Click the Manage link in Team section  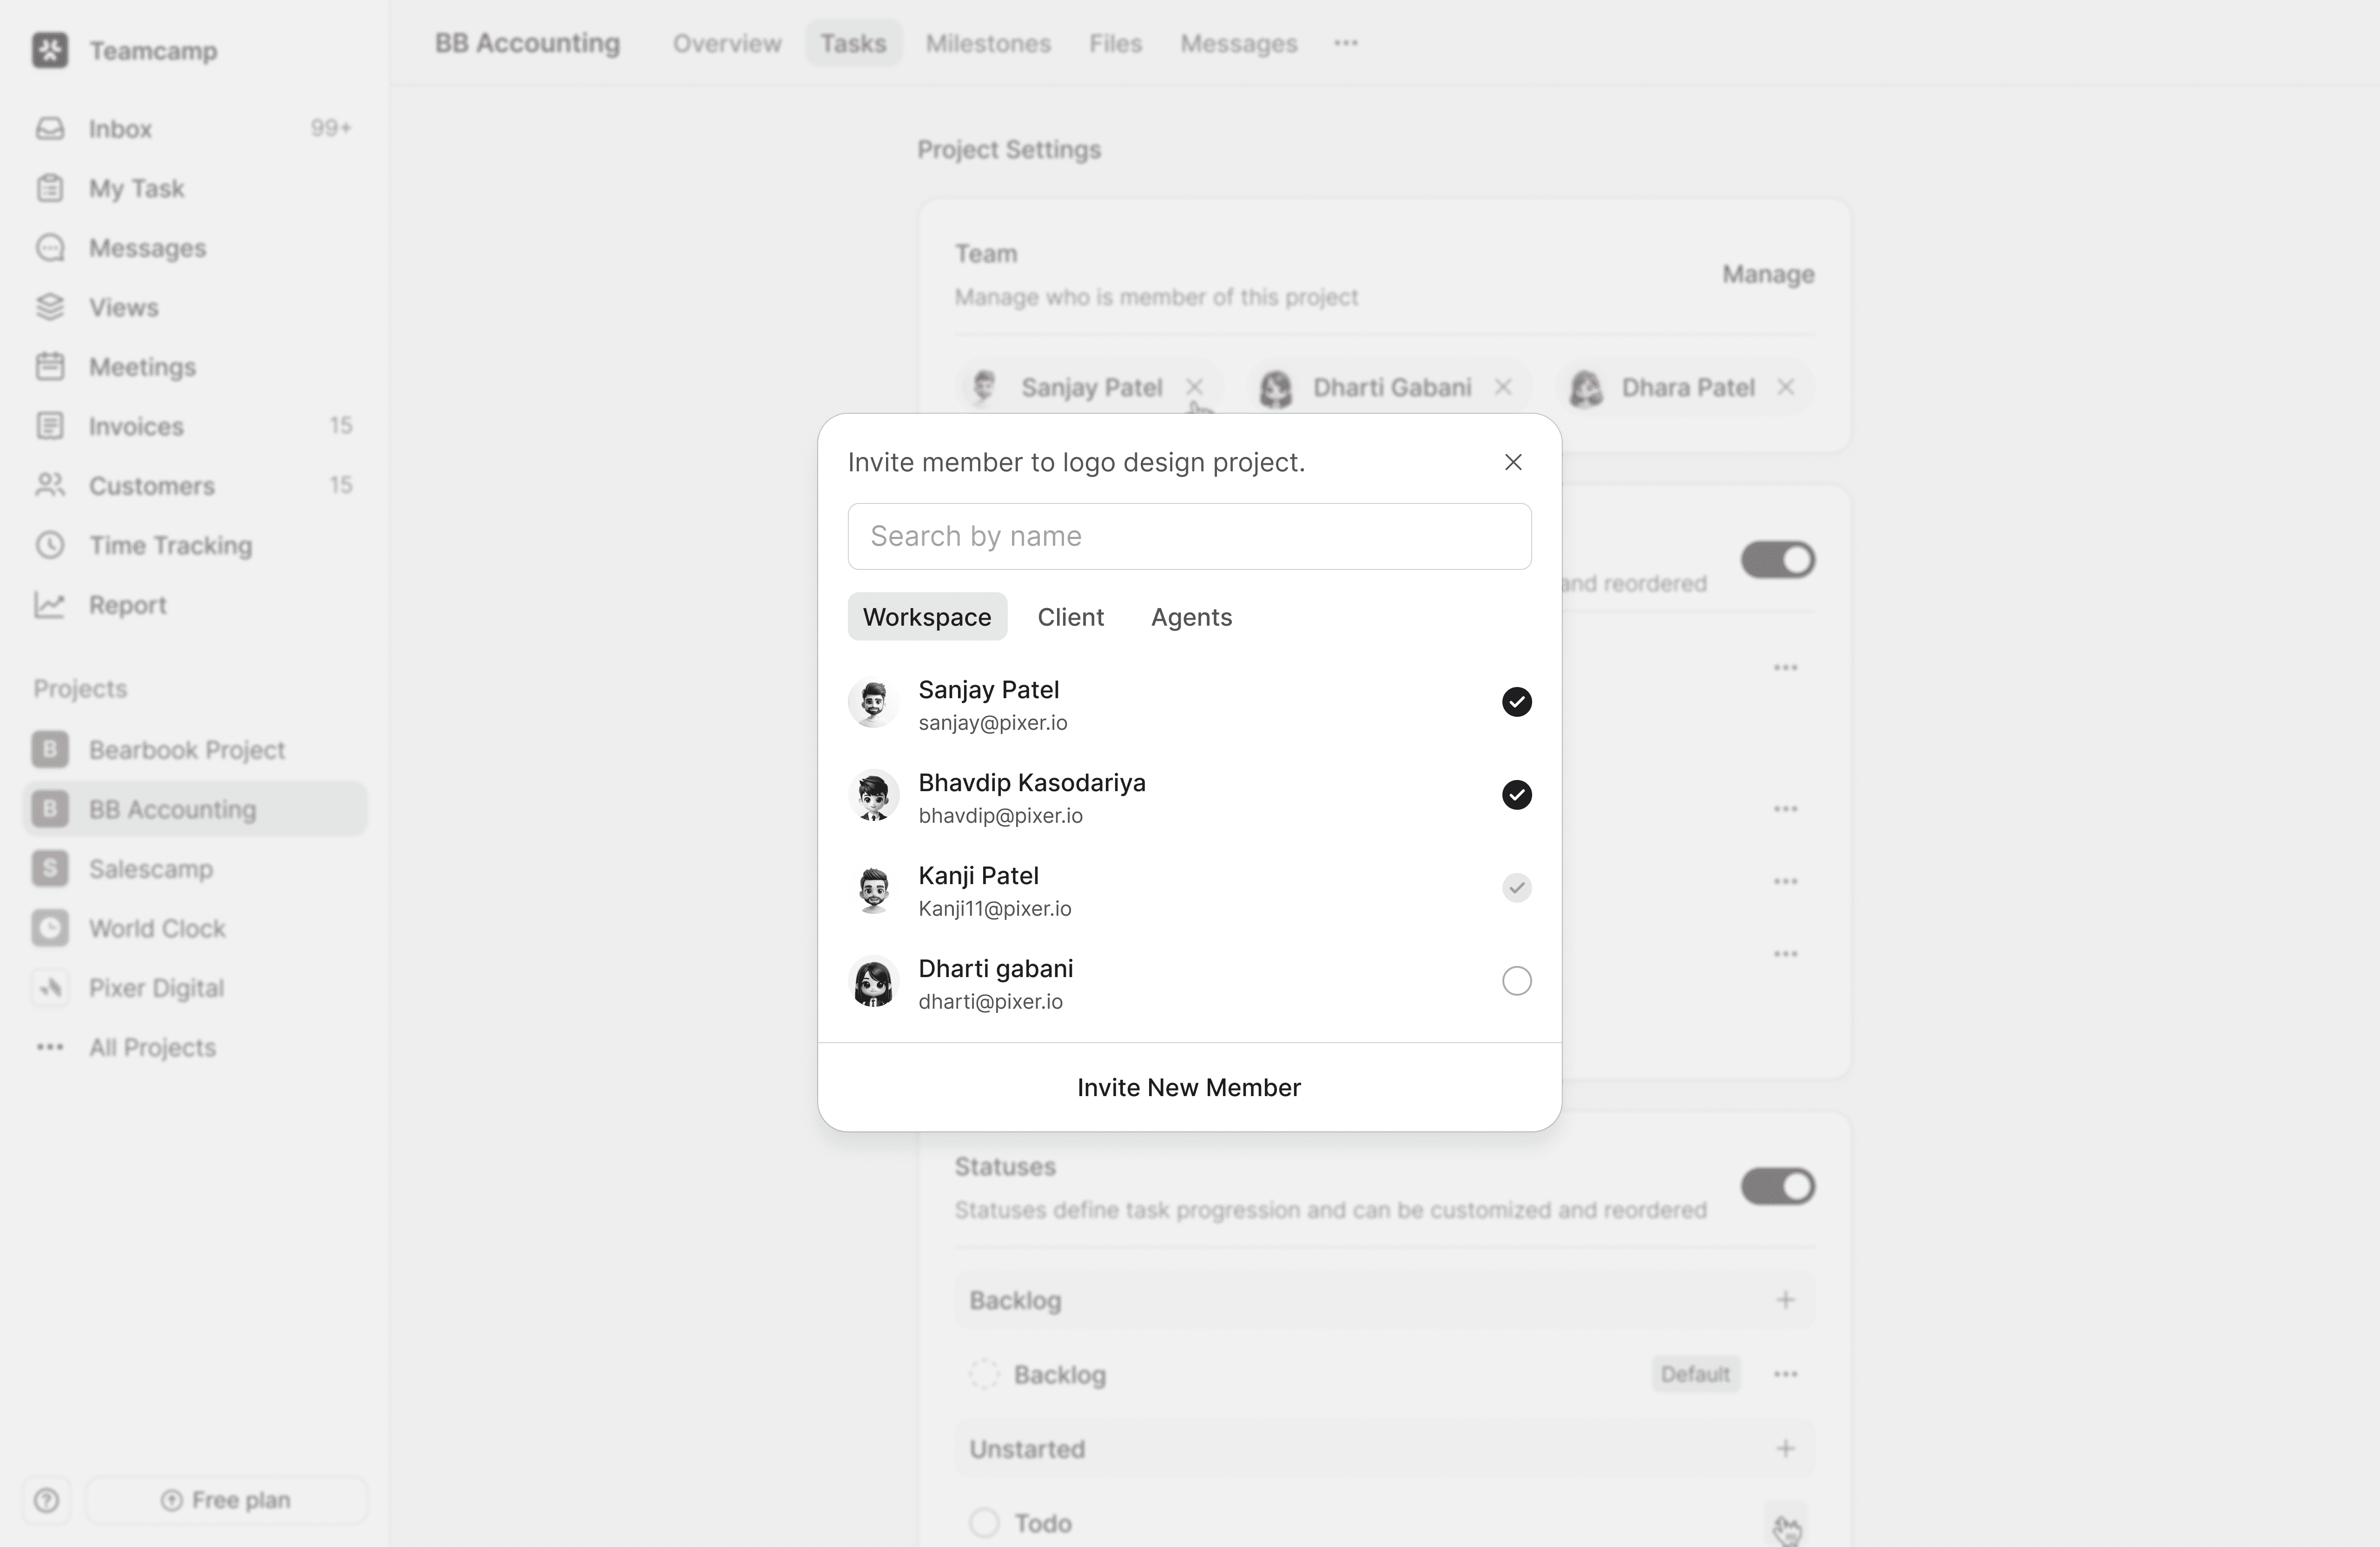1768,274
